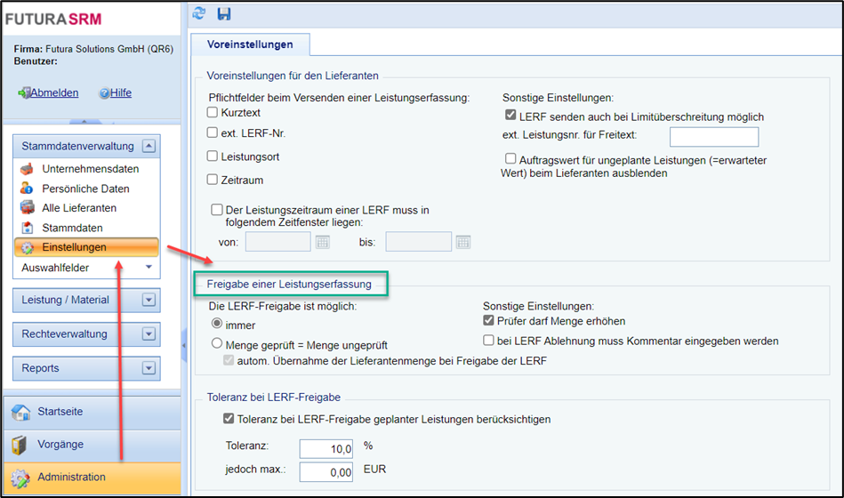This screenshot has height=498, width=844.
Task: Uncheck 'Prüfer darf Menge erhöhen'
Action: click(488, 320)
